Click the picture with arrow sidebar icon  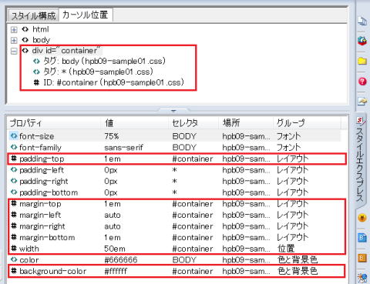(x=362, y=101)
